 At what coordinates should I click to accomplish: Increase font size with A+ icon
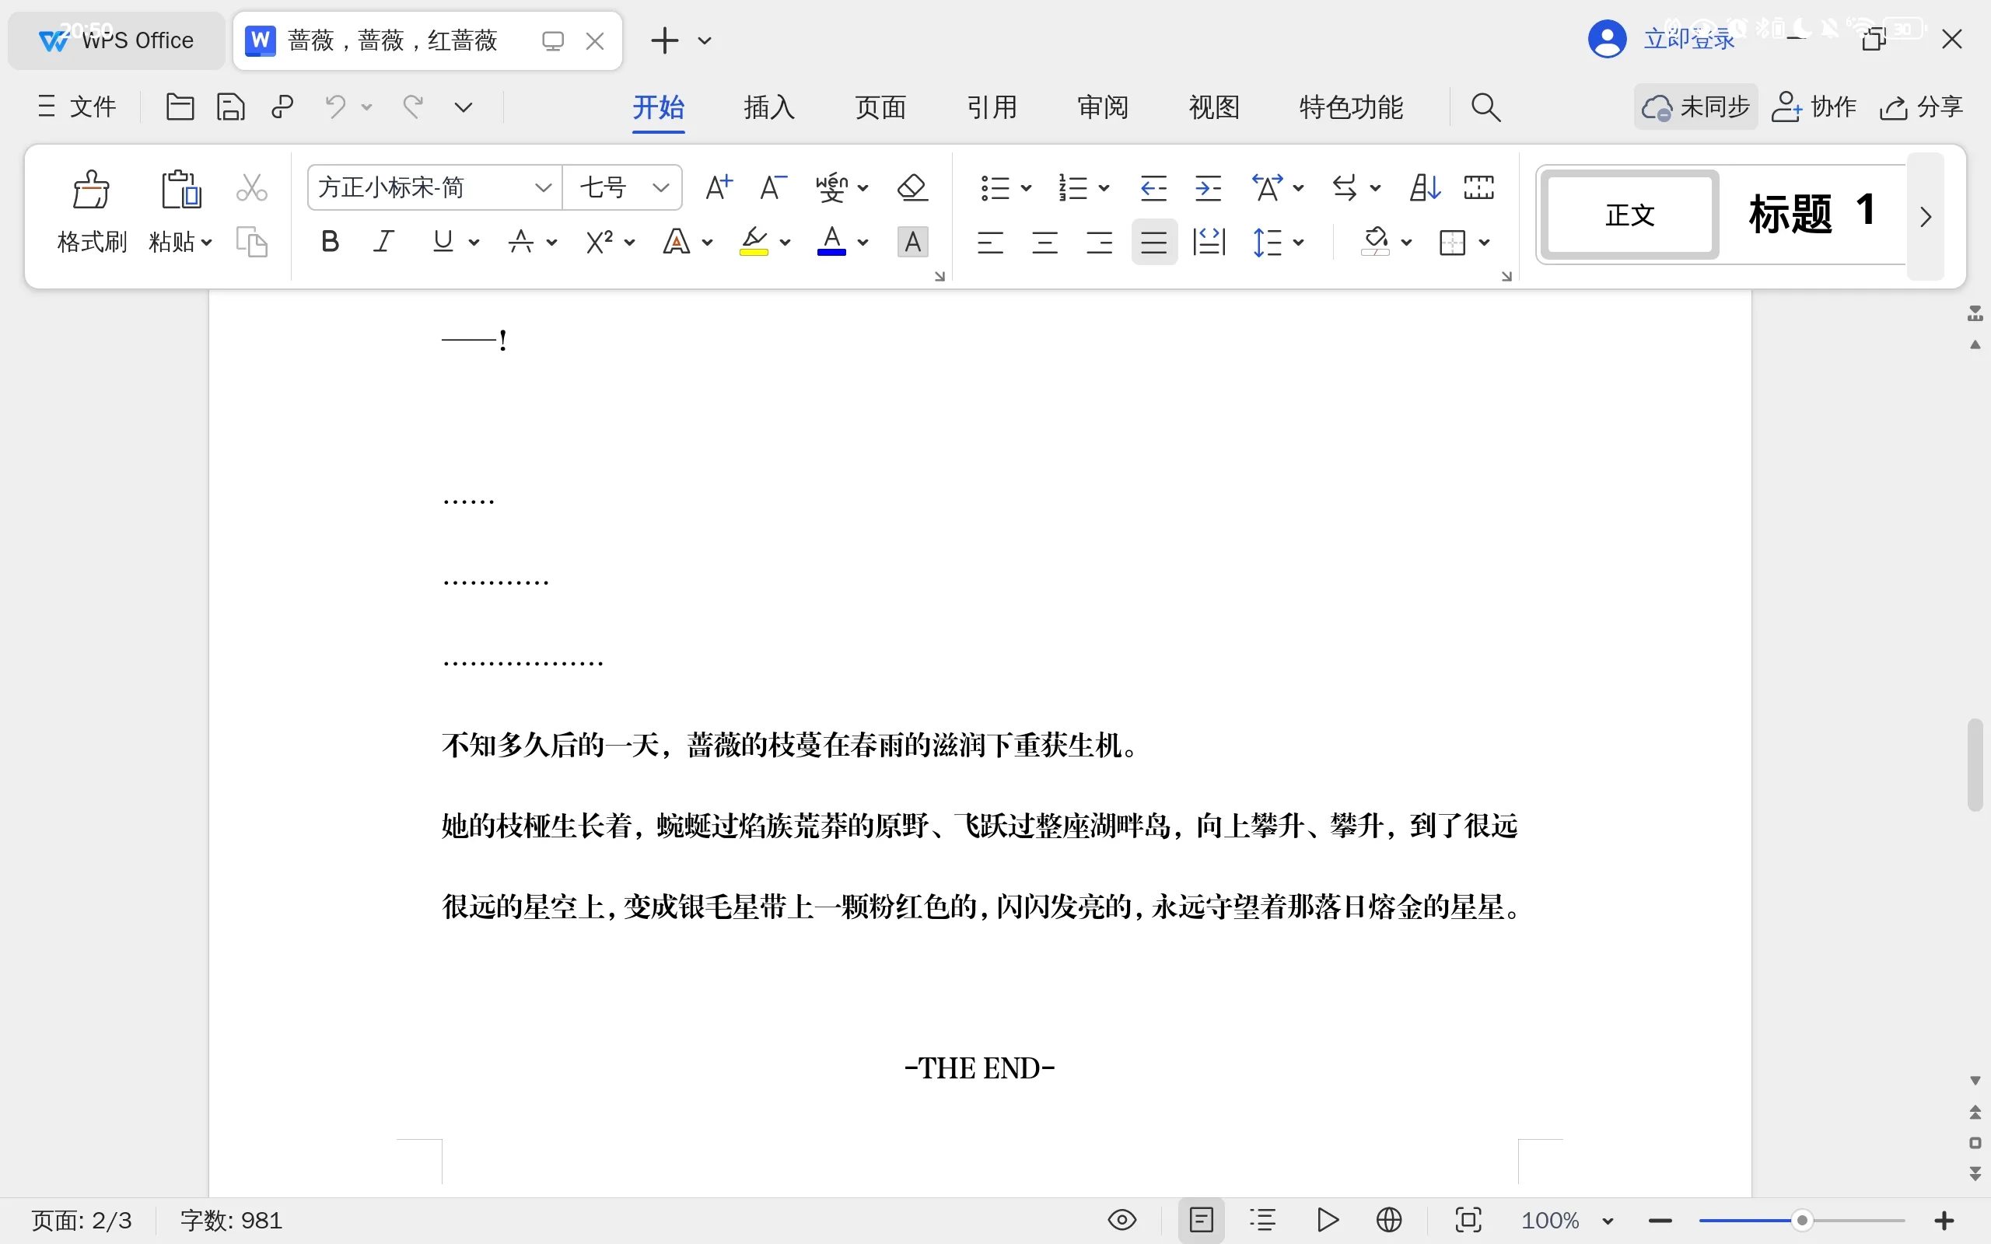(x=719, y=187)
